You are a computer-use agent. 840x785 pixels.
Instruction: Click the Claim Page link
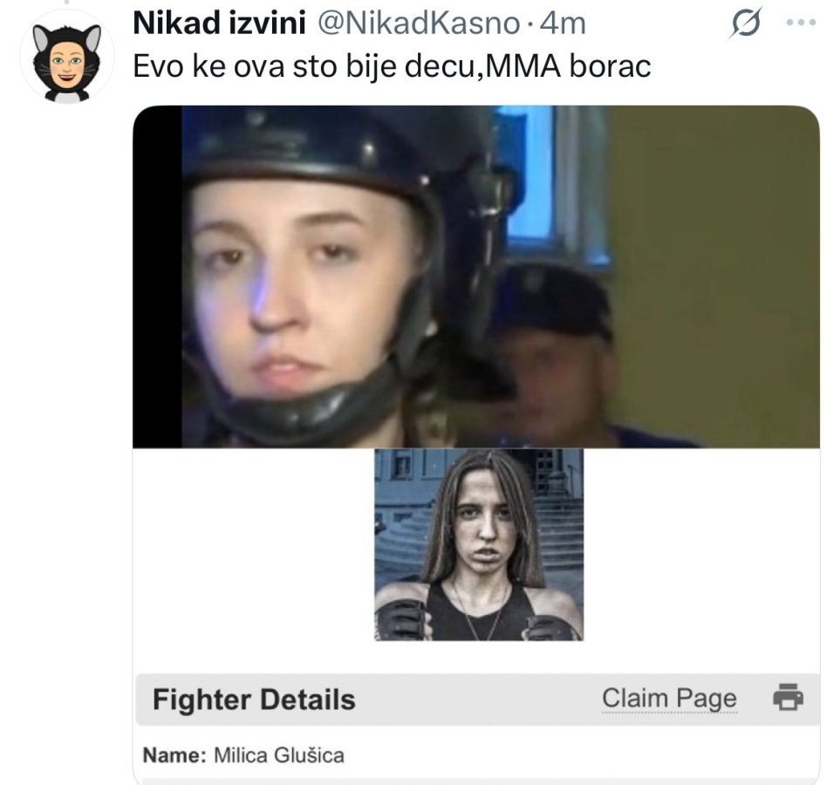click(x=669, y=698)
